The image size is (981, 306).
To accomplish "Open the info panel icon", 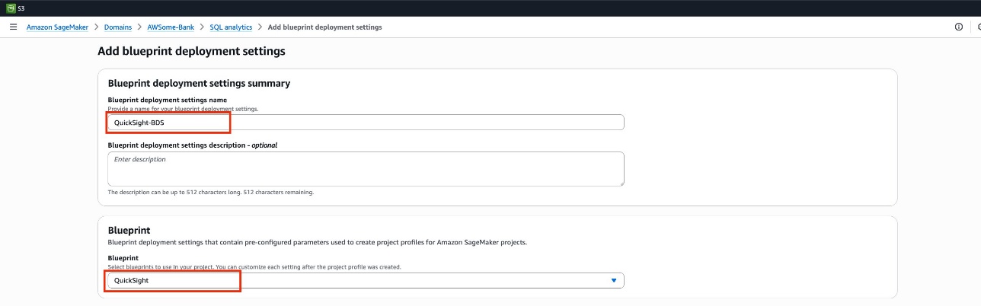I will pyautogui.click(x=959, y=27).
